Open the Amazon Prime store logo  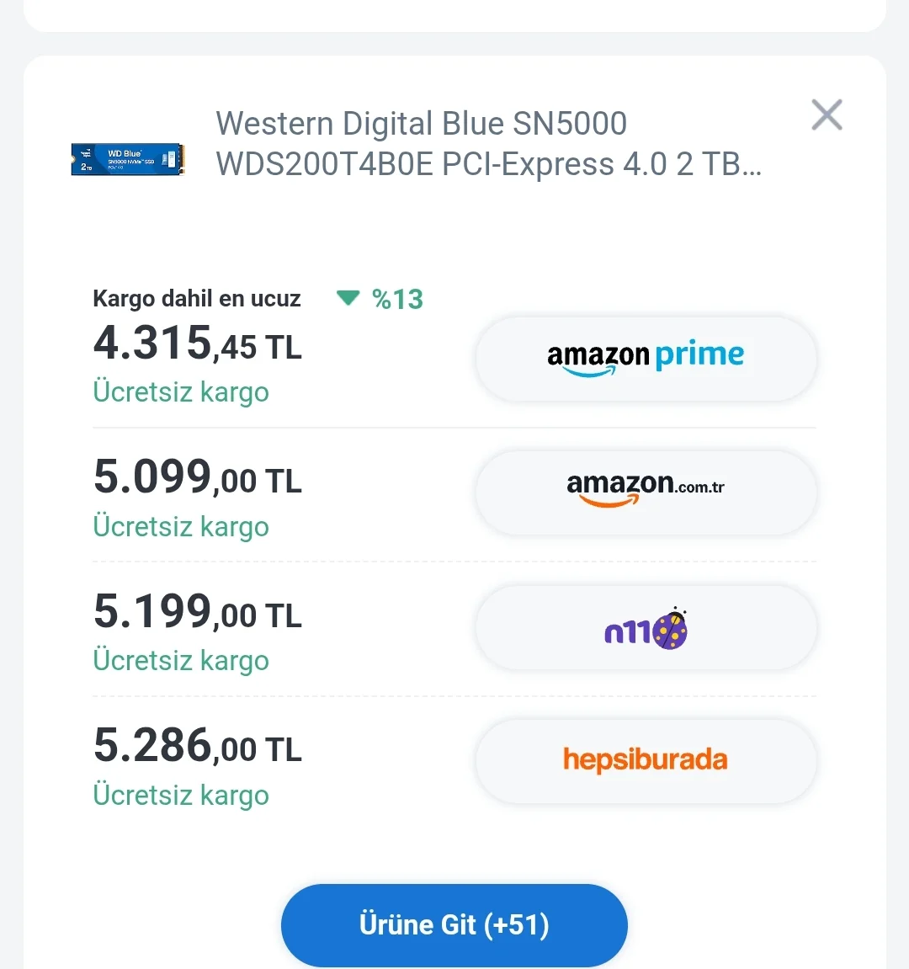point(646,358)
